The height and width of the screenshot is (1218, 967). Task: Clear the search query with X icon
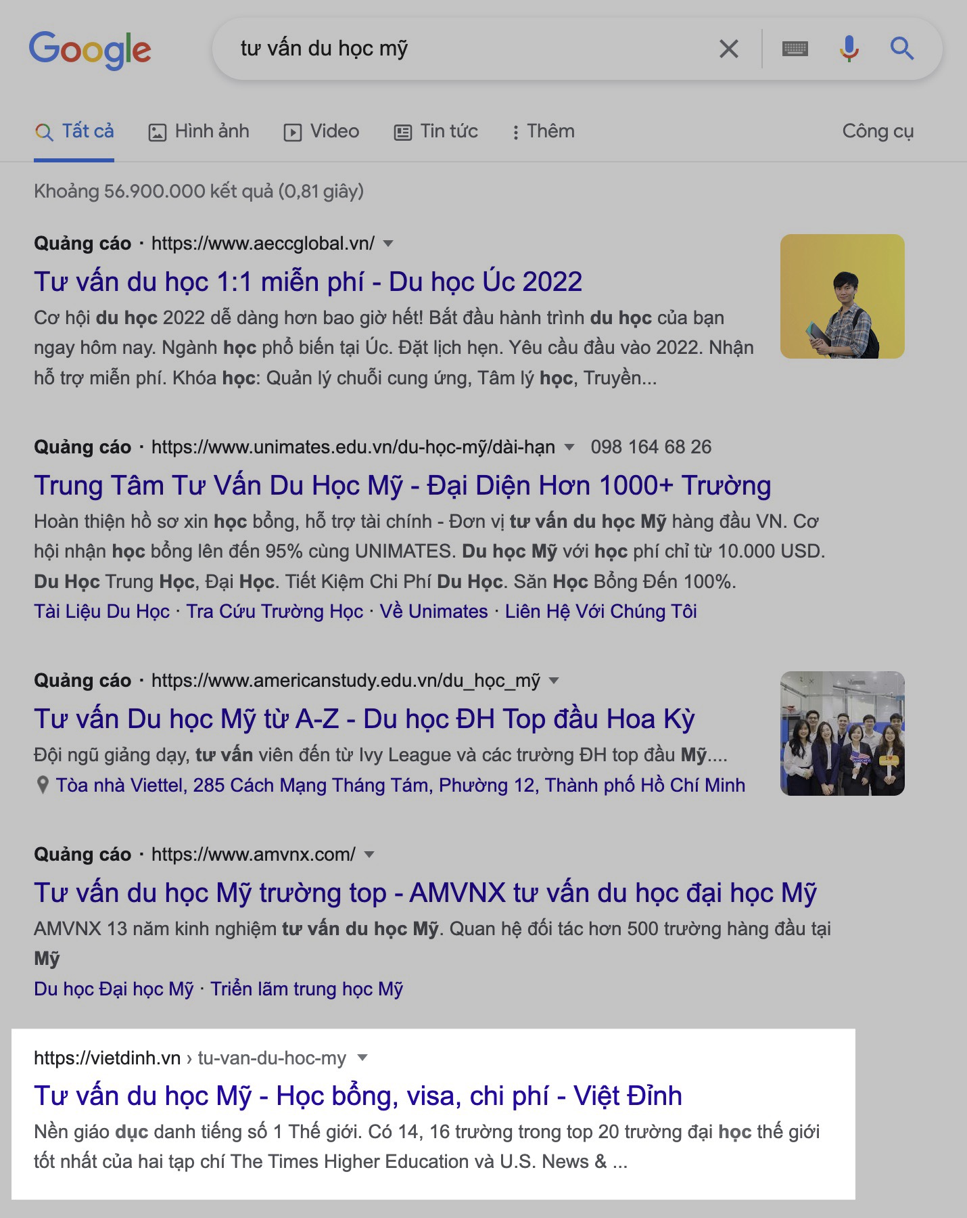(728, 49)
